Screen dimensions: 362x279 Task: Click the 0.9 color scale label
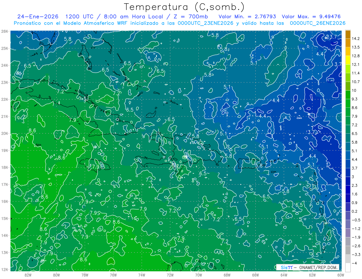[355, 203]
